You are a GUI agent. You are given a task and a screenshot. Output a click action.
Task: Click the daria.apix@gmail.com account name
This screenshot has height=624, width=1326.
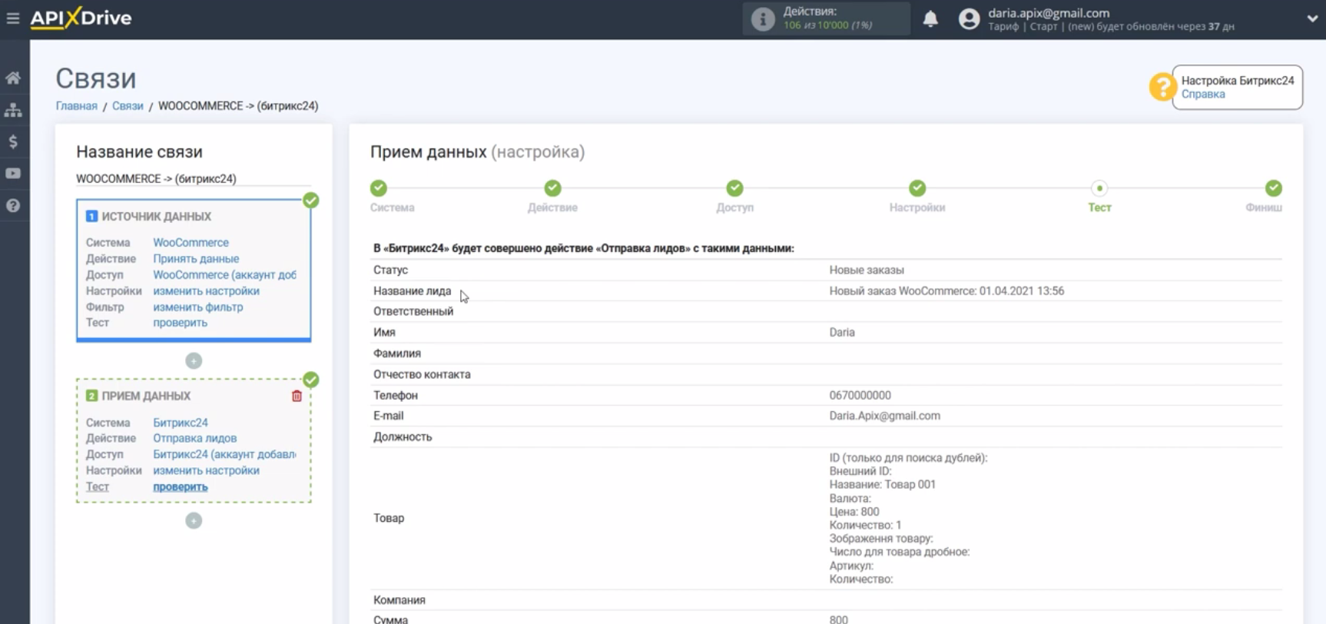coord(1049,13)
